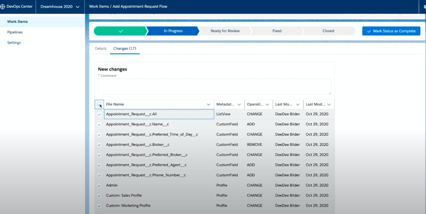Select the Fixed stage
This screenshot has height=214, width=426.
[277, 31]
